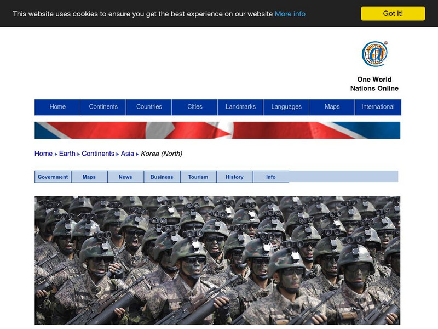Screen dimensions: 438x329
Task: Open the News tab
Action: (x=125, y=177)
